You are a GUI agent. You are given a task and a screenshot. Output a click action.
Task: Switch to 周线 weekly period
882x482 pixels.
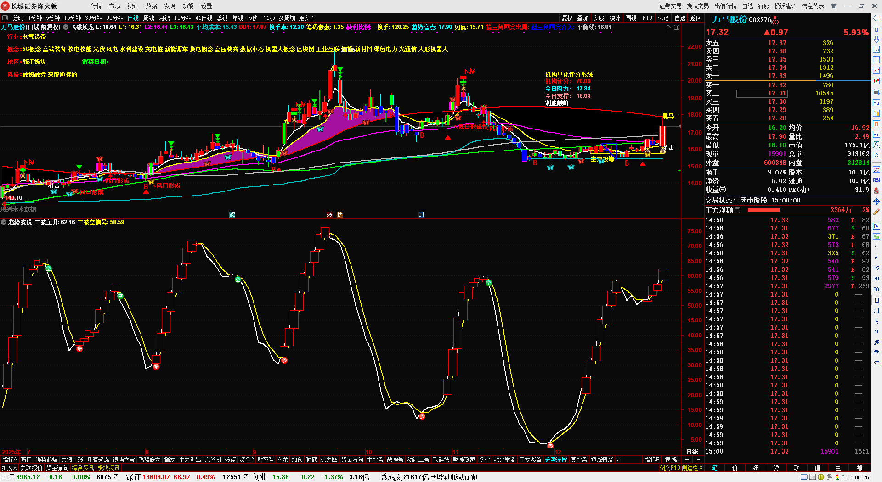(x=149, y=18)
